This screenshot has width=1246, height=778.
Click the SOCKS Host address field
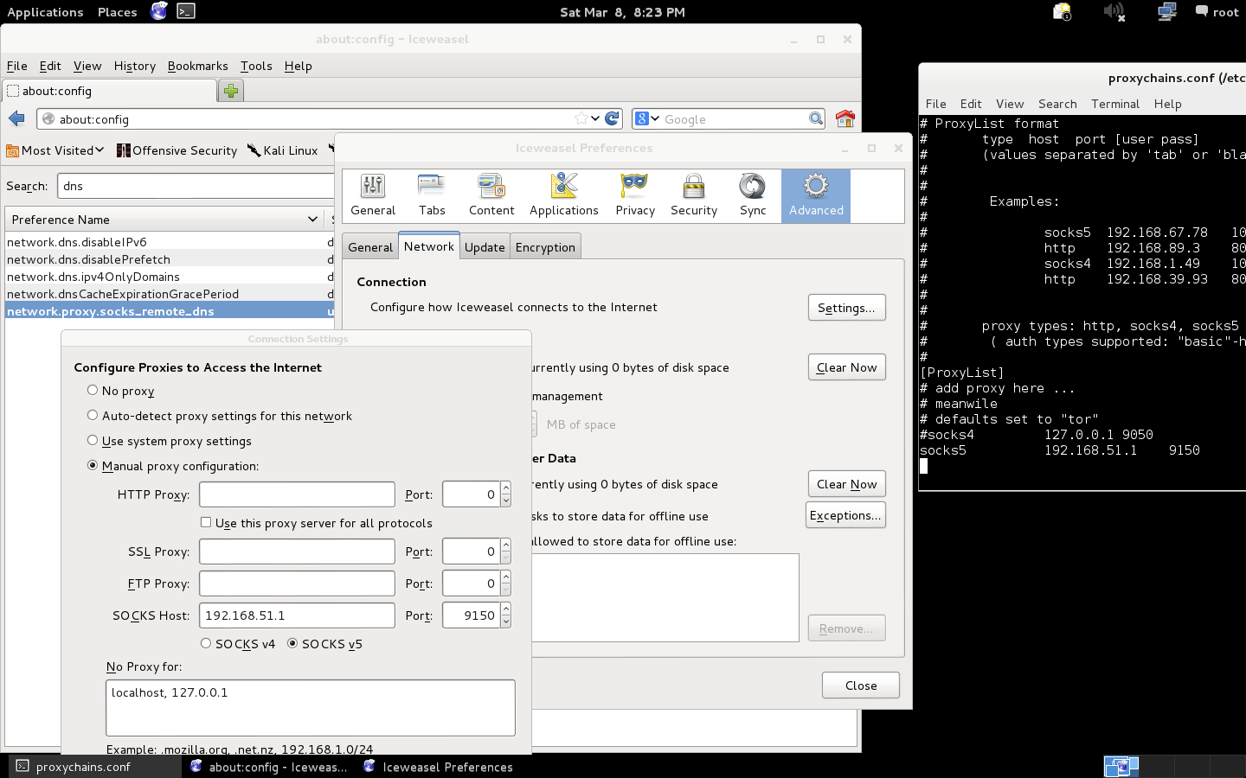[x=297, y=615]
